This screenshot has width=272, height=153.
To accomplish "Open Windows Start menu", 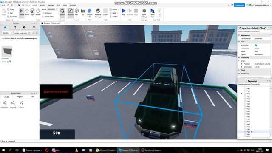I will coord(3,150).
